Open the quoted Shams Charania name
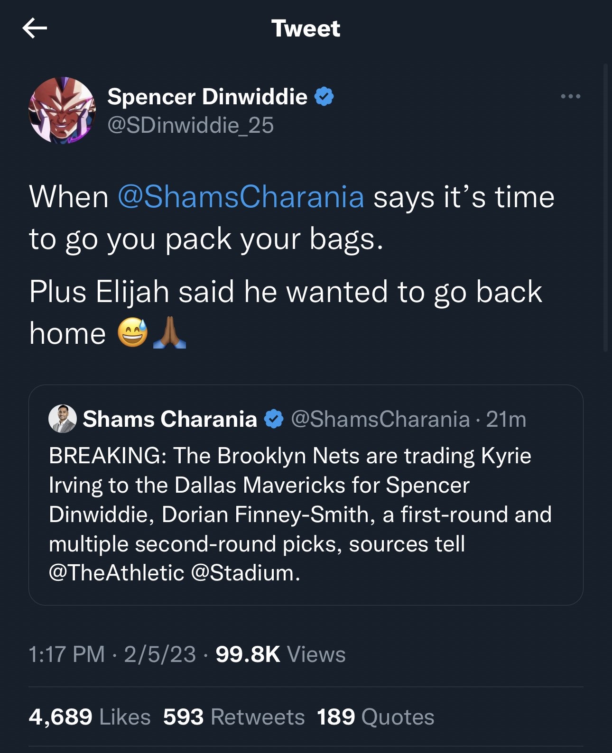The image size is (612, 753). [x=169, y=419]
